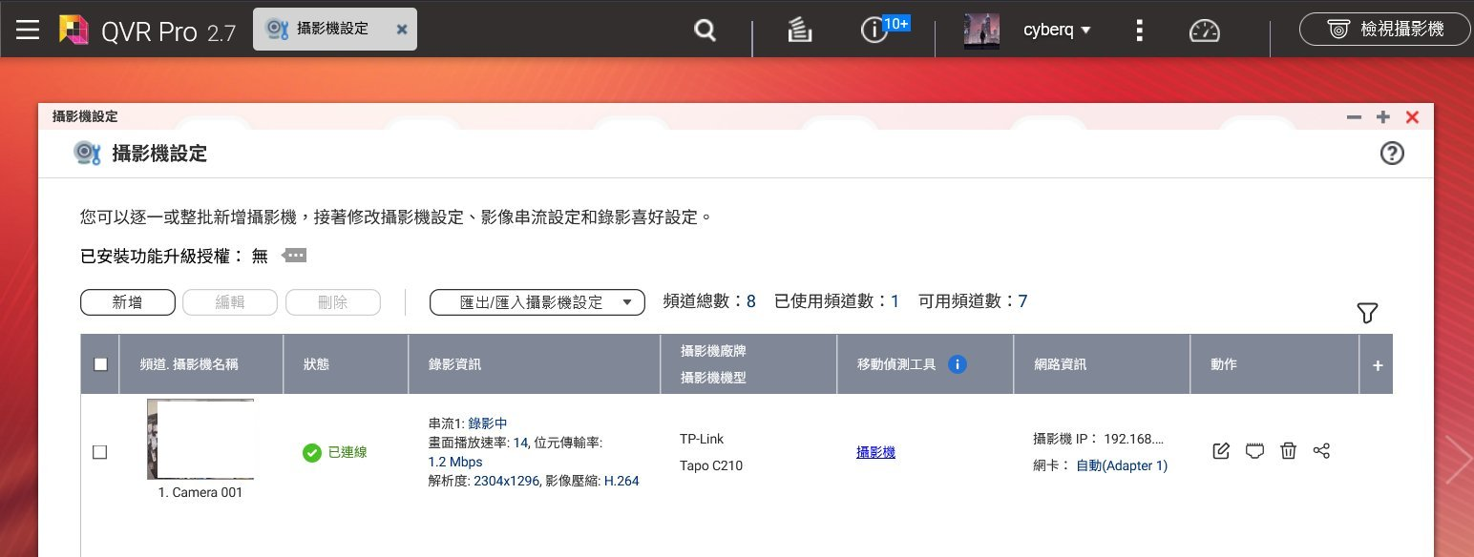Image resolution: width=1474 pixels, height=557 pixels.
Task: Open the three-dot more options menu
Action: coord(1139,31)
